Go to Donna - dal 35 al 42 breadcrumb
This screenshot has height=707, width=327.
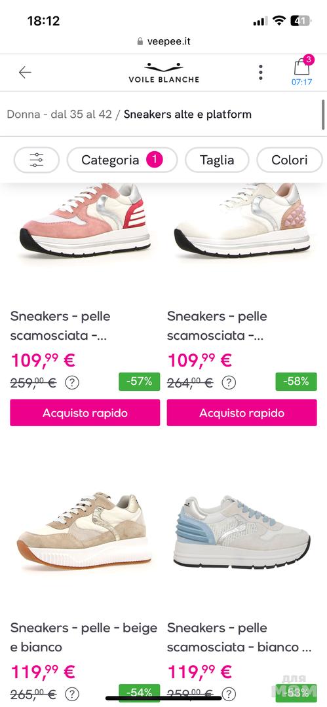pos(59,114)
